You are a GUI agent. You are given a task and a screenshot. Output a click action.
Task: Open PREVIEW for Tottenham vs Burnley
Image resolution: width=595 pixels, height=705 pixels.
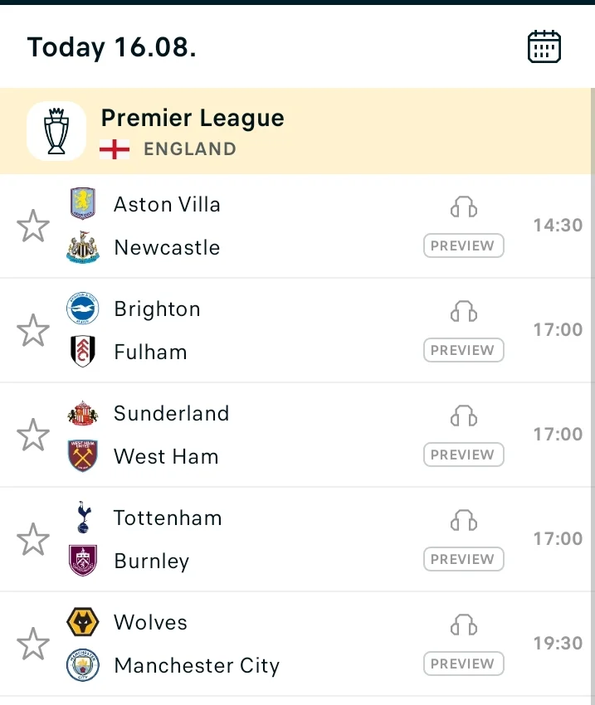[463, 559]
